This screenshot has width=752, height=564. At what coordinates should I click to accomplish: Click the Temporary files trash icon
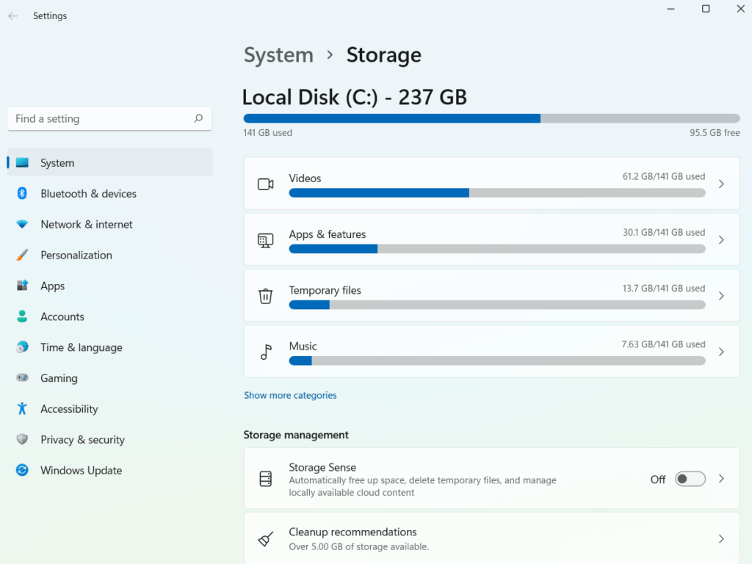265,296
